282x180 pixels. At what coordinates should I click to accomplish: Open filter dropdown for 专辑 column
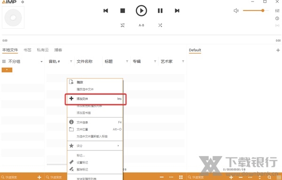coord(155,62)
